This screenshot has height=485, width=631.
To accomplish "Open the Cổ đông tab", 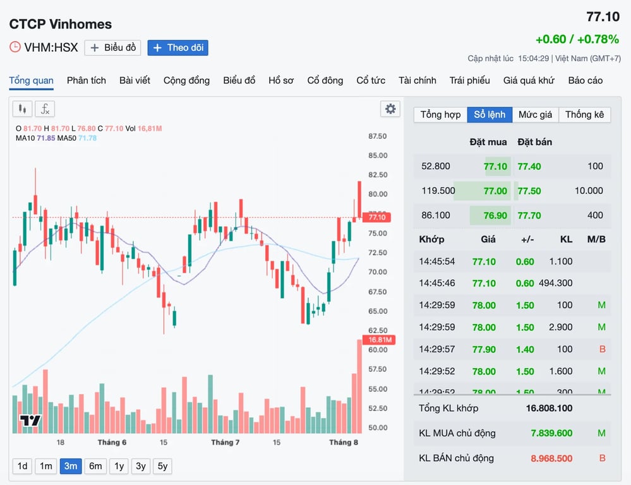I will coord(325,80).
